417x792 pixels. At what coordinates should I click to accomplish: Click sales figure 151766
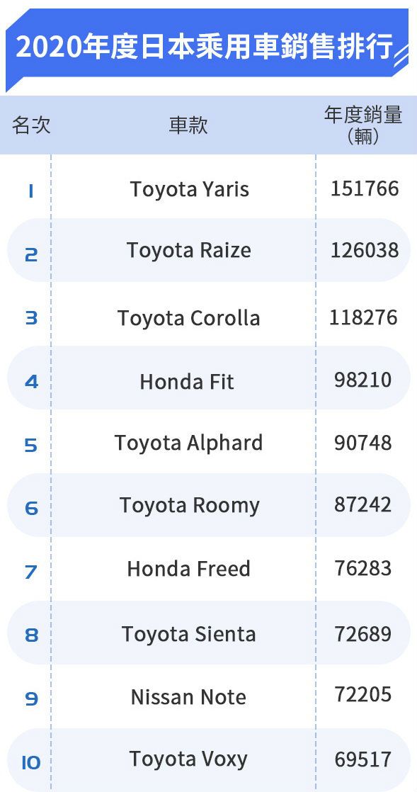pyautogui.click(x=365, y=189)
